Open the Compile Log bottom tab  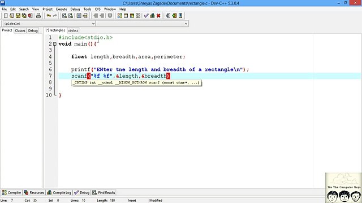pyautogui.click(x=59, y=192)
